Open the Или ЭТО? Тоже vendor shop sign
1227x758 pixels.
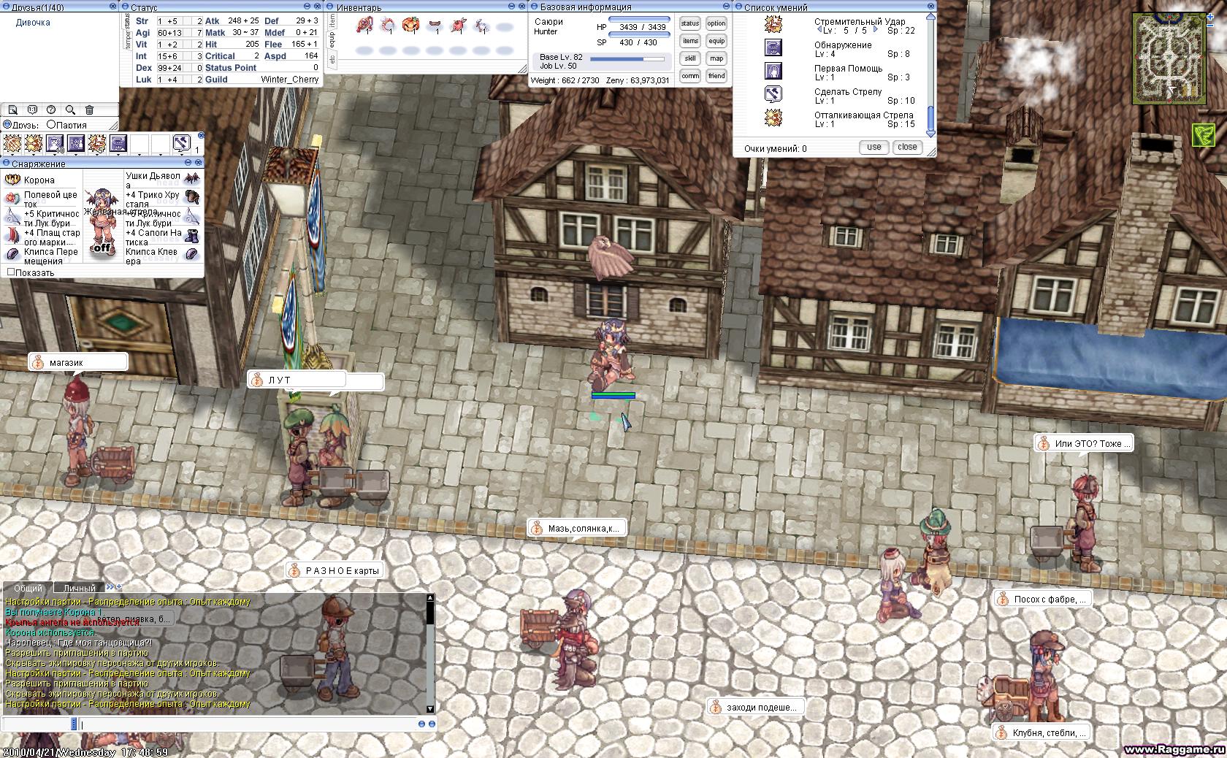tap(1084, 443)
